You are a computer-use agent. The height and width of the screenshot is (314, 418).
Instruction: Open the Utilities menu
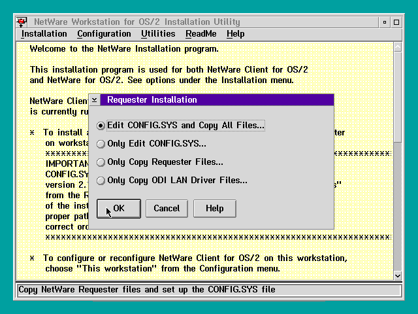pyautogui.click(x=158, y=34)
